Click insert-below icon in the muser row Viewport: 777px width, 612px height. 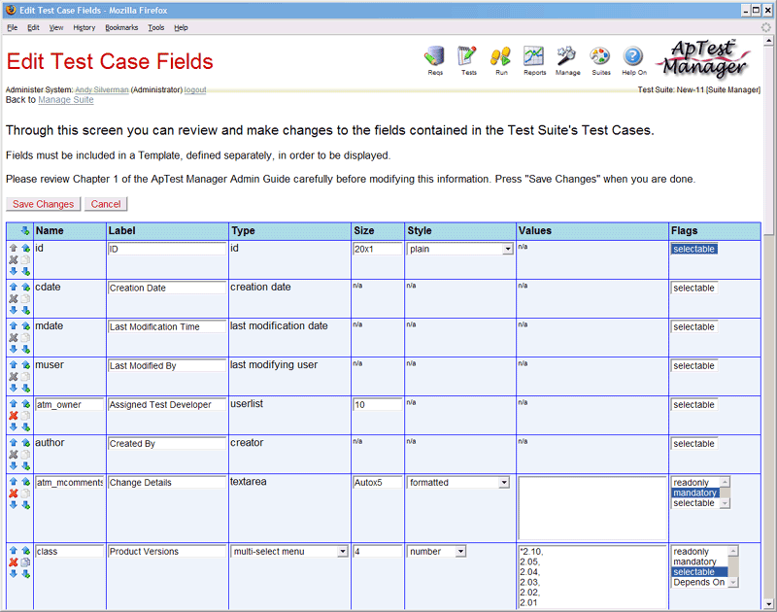tap(26, 388)
